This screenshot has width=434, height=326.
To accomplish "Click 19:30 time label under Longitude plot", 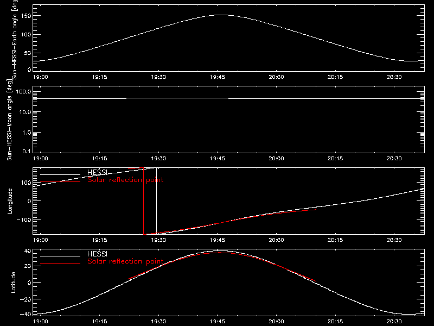I will 158,240.
